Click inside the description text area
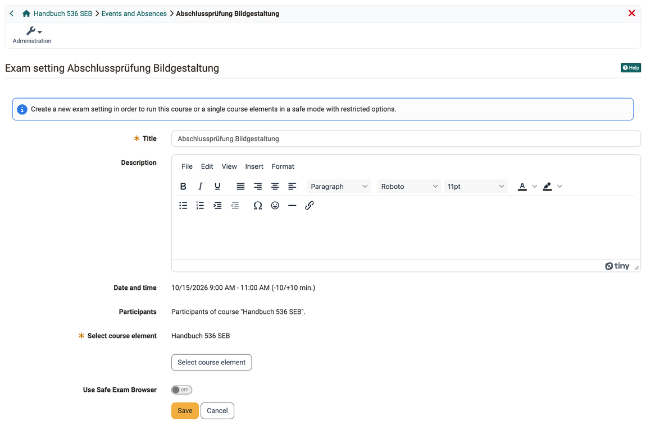The width and height of the screenshot is (646, 426). coord(406,238)
